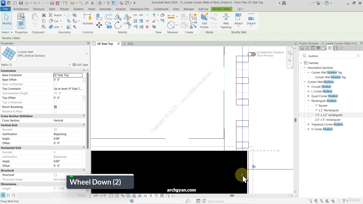Click the Detach Top/Base tool
363x204 pixels.
click(x=251, y=20)
